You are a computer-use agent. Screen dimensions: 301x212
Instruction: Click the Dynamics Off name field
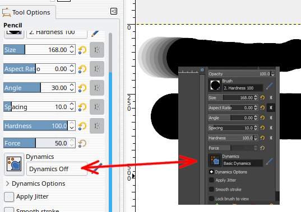point(57,169)
